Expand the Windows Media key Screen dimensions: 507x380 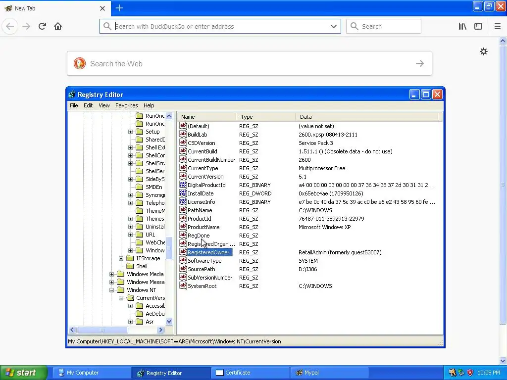pyautogui.click(x=111, y=274)
